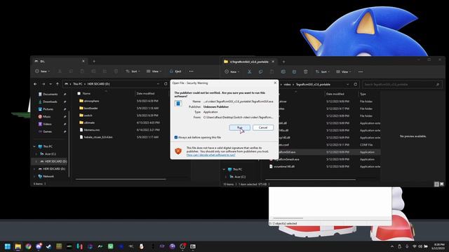449x252 pixels.
Task: Refresh the HDR SDCARD (D:) folder view
Action: [x=166, y=84]
